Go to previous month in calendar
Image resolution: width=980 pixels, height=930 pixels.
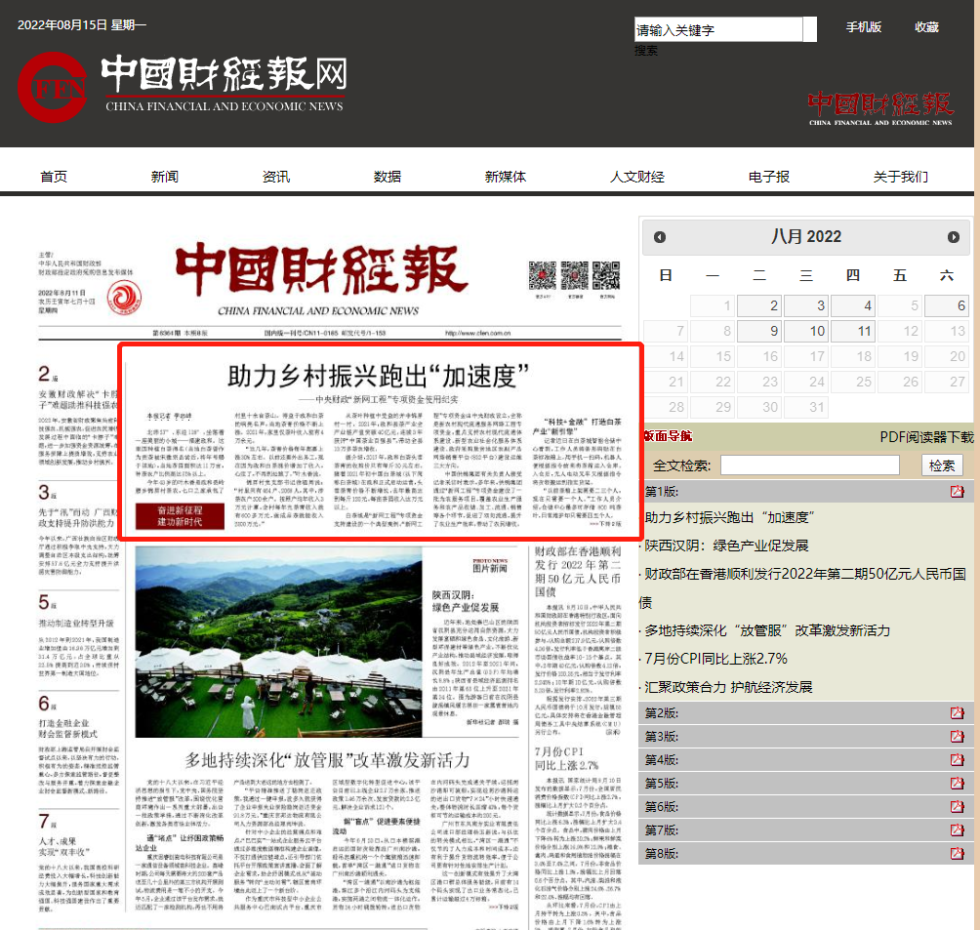(660, 237)
